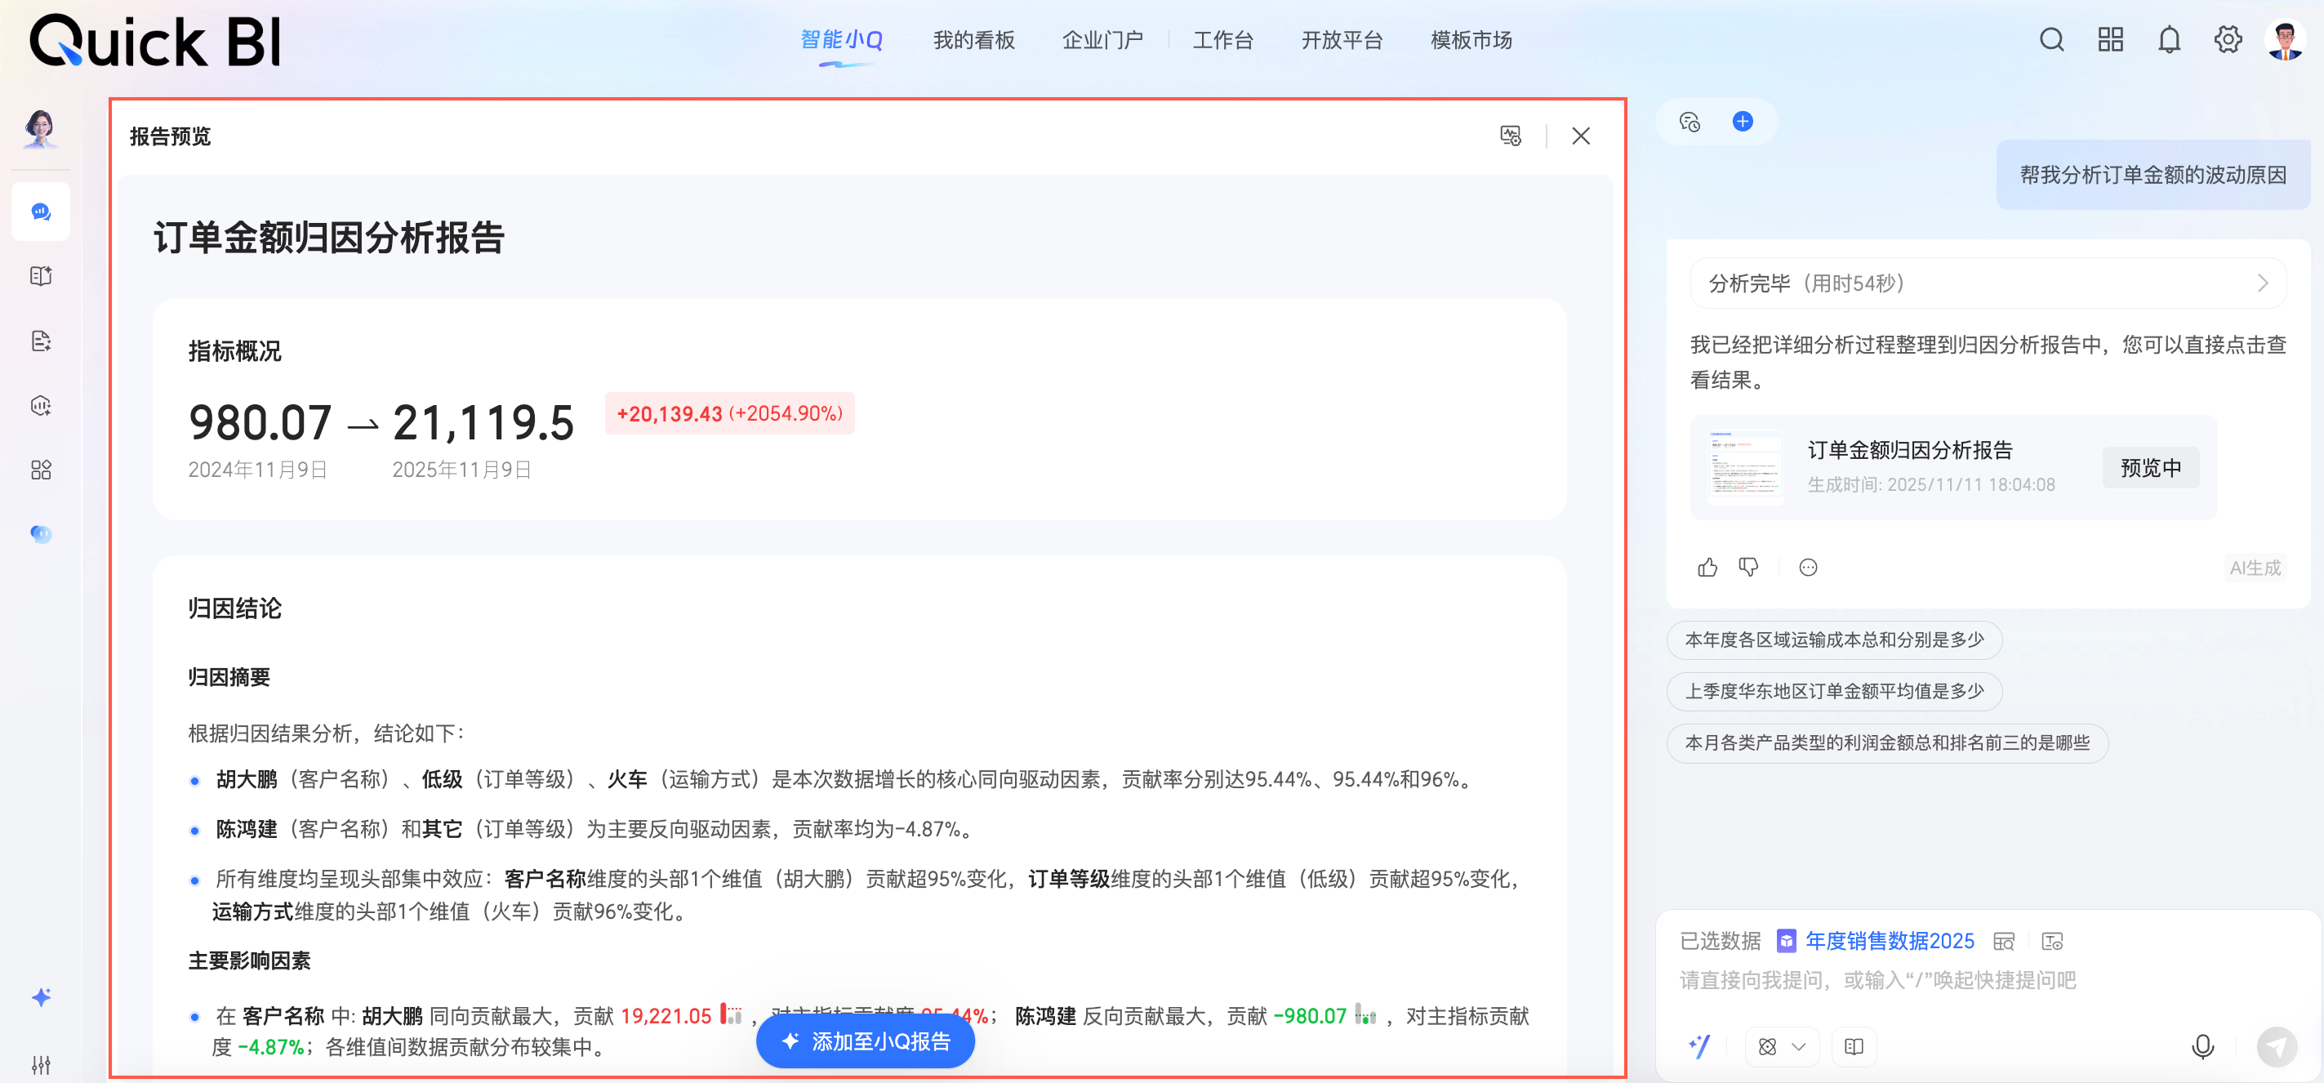2324x1083 pixels.
Task: Click the microphone voice input icon
Action: coord(2202,1046)
